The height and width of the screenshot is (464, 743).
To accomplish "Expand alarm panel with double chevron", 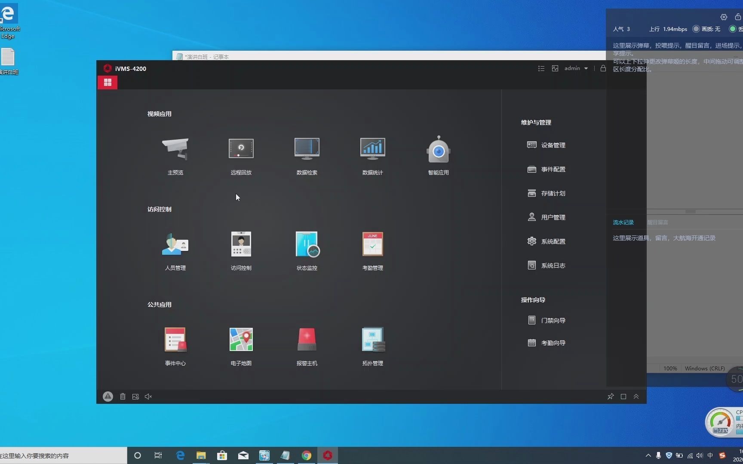I will pyautogui.click(x=636, y=397).
